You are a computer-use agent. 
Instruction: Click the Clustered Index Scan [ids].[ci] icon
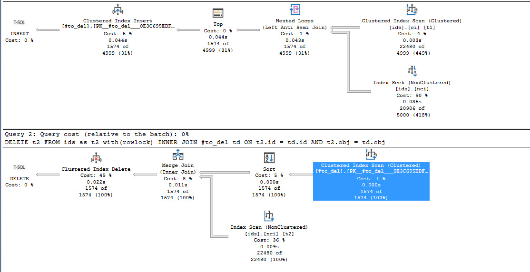tap(412, 10)
